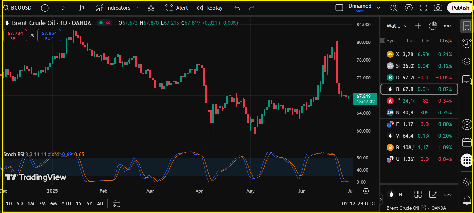This screenshot has height=213, width=474.
Task: Toggle the flag column in watchlist header
Action: pyautogui.click(x=383, y=41)
